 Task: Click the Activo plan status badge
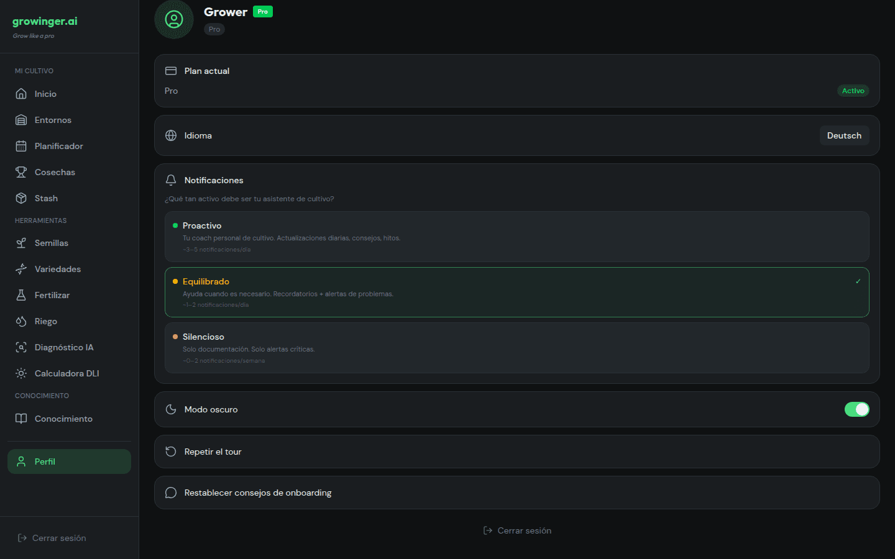tap(853, 91)
